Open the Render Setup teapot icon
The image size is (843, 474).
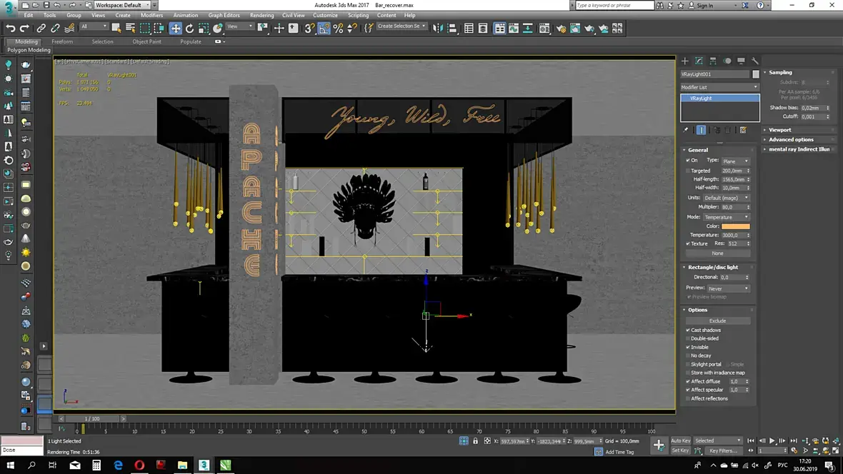(x=559, y=29)
